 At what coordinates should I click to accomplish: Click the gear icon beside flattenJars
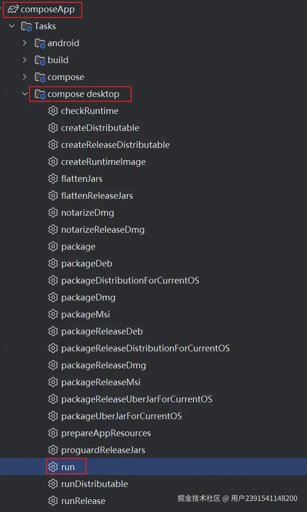tap(53, 179)
